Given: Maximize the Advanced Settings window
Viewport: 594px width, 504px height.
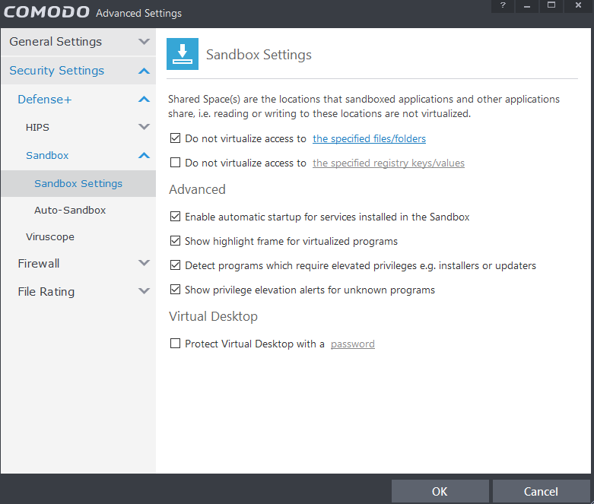Looking at the screenshot, I should pos(551,6).
